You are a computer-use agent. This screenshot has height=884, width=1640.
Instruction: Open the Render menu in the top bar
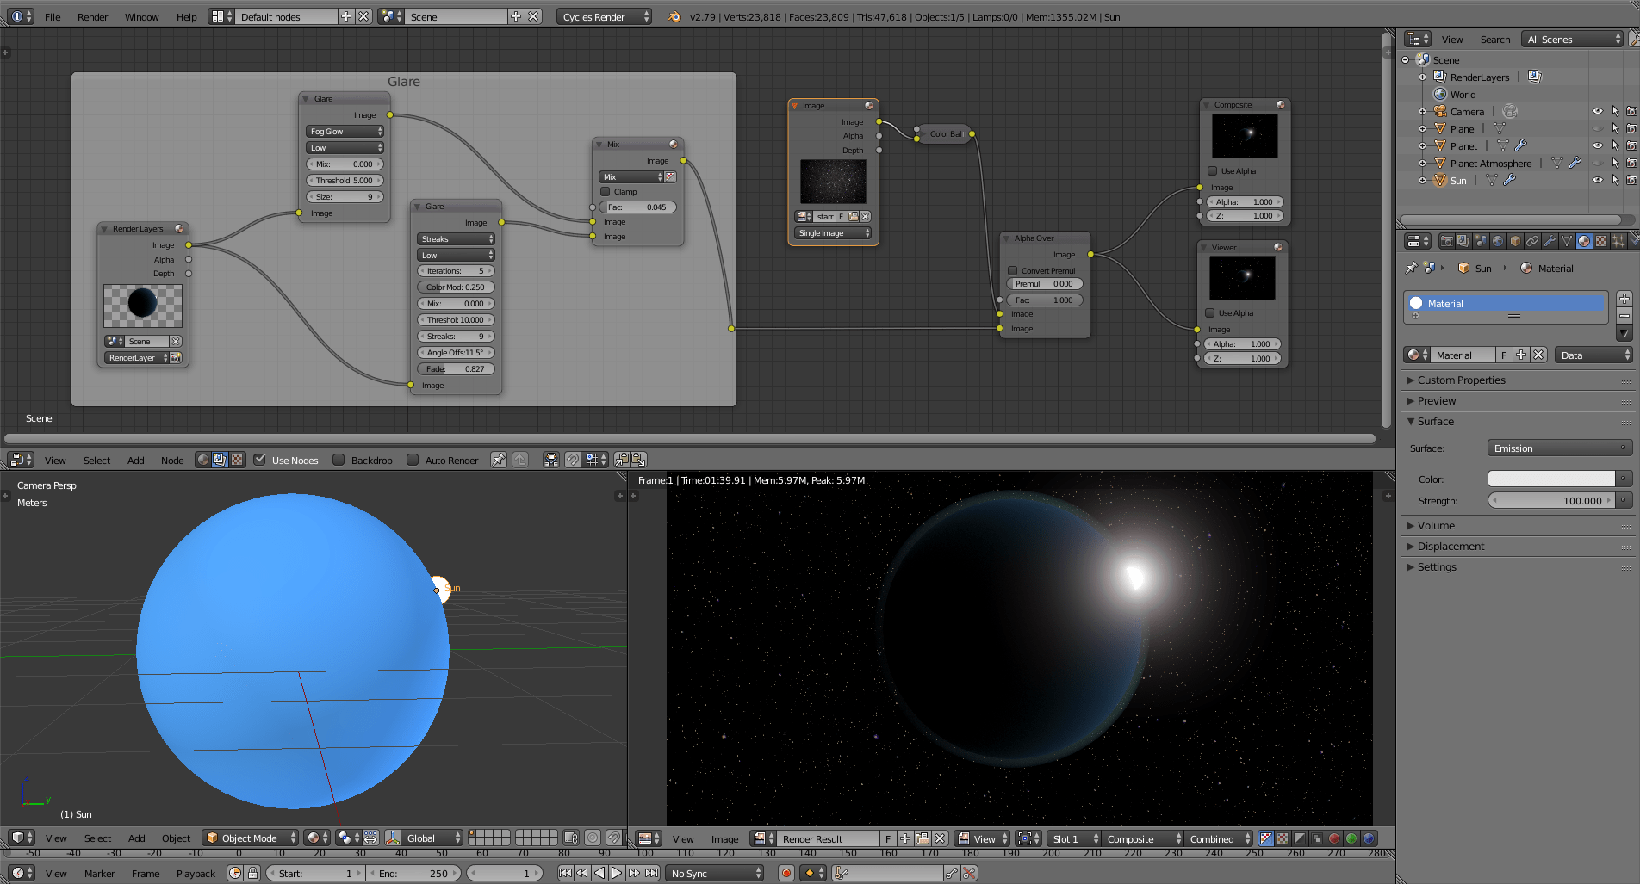tap(92, 16)
